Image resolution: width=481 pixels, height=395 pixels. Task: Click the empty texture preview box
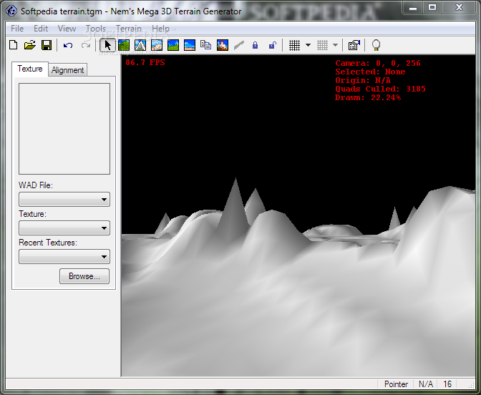click(x=64, y=129)
